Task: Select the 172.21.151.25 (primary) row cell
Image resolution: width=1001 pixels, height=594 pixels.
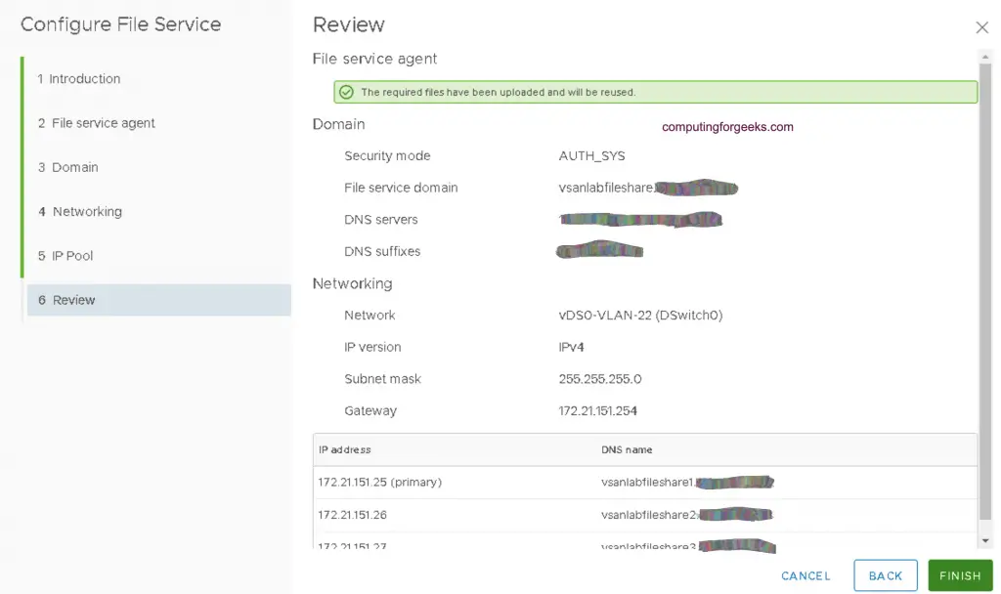Action: (380, 482)
